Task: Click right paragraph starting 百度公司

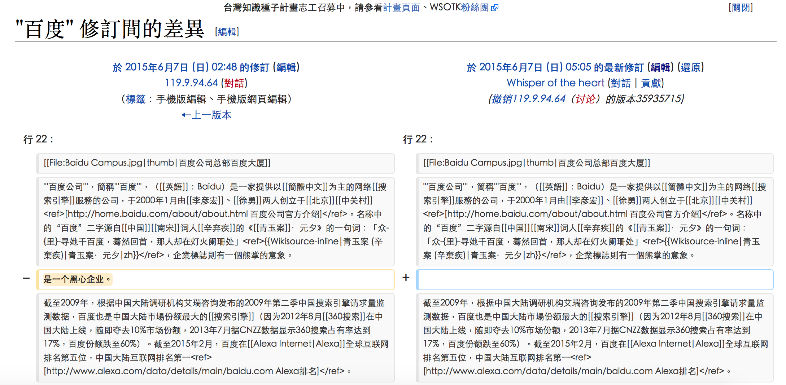Action: tap(594, 221)
